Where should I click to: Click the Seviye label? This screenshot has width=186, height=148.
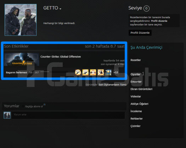[135, 8]
